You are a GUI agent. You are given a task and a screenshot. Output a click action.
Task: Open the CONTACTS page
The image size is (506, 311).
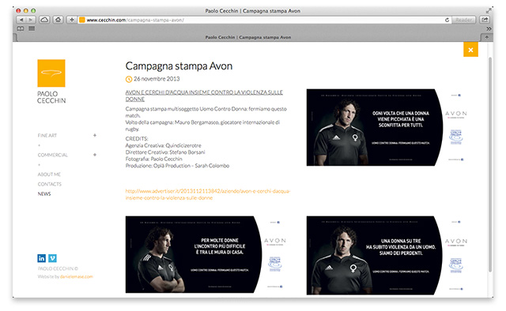pyautogui.click(x=49, y=184)
